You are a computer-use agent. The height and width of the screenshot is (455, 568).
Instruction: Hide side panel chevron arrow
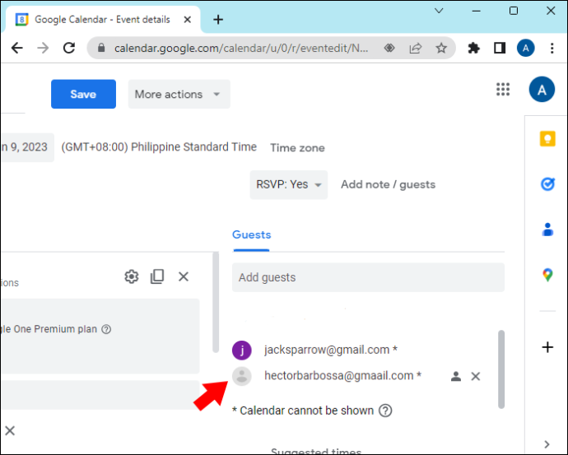pyautogui.click(x=547, y=443)
